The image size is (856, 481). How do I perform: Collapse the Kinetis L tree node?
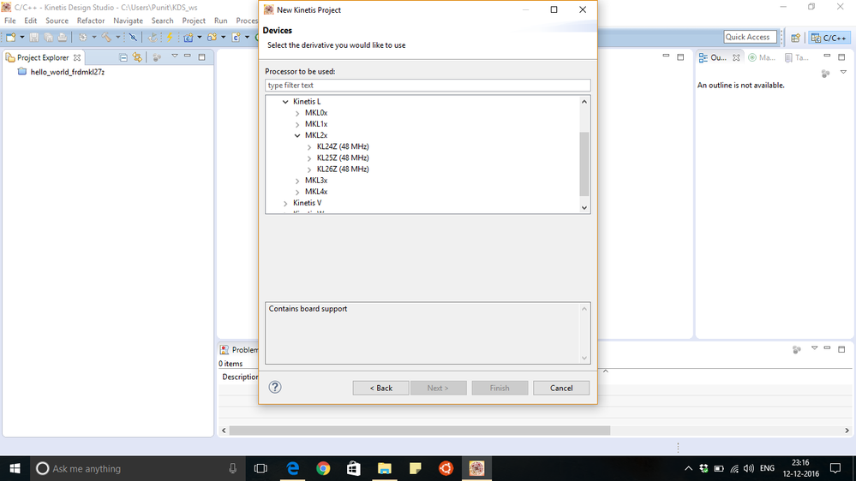tap(285, 102)
